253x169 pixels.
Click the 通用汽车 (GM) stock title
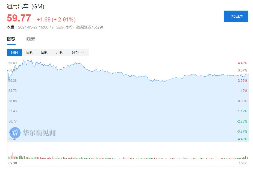tap(25, 7)
